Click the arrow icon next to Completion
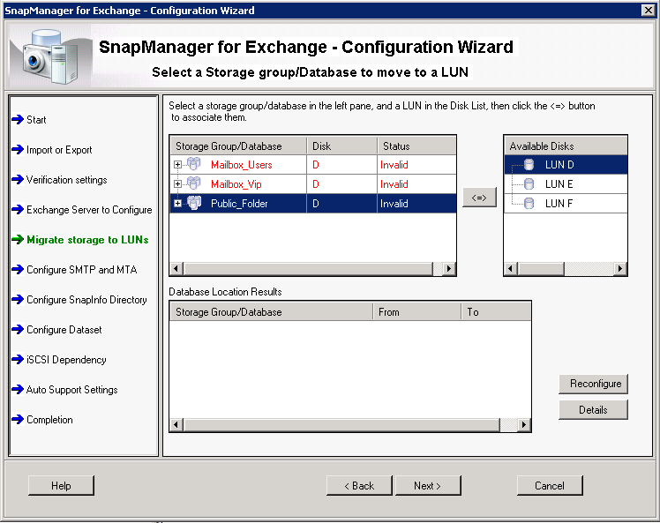The width and height of the screenshot is (660, 523). (17, 420)
